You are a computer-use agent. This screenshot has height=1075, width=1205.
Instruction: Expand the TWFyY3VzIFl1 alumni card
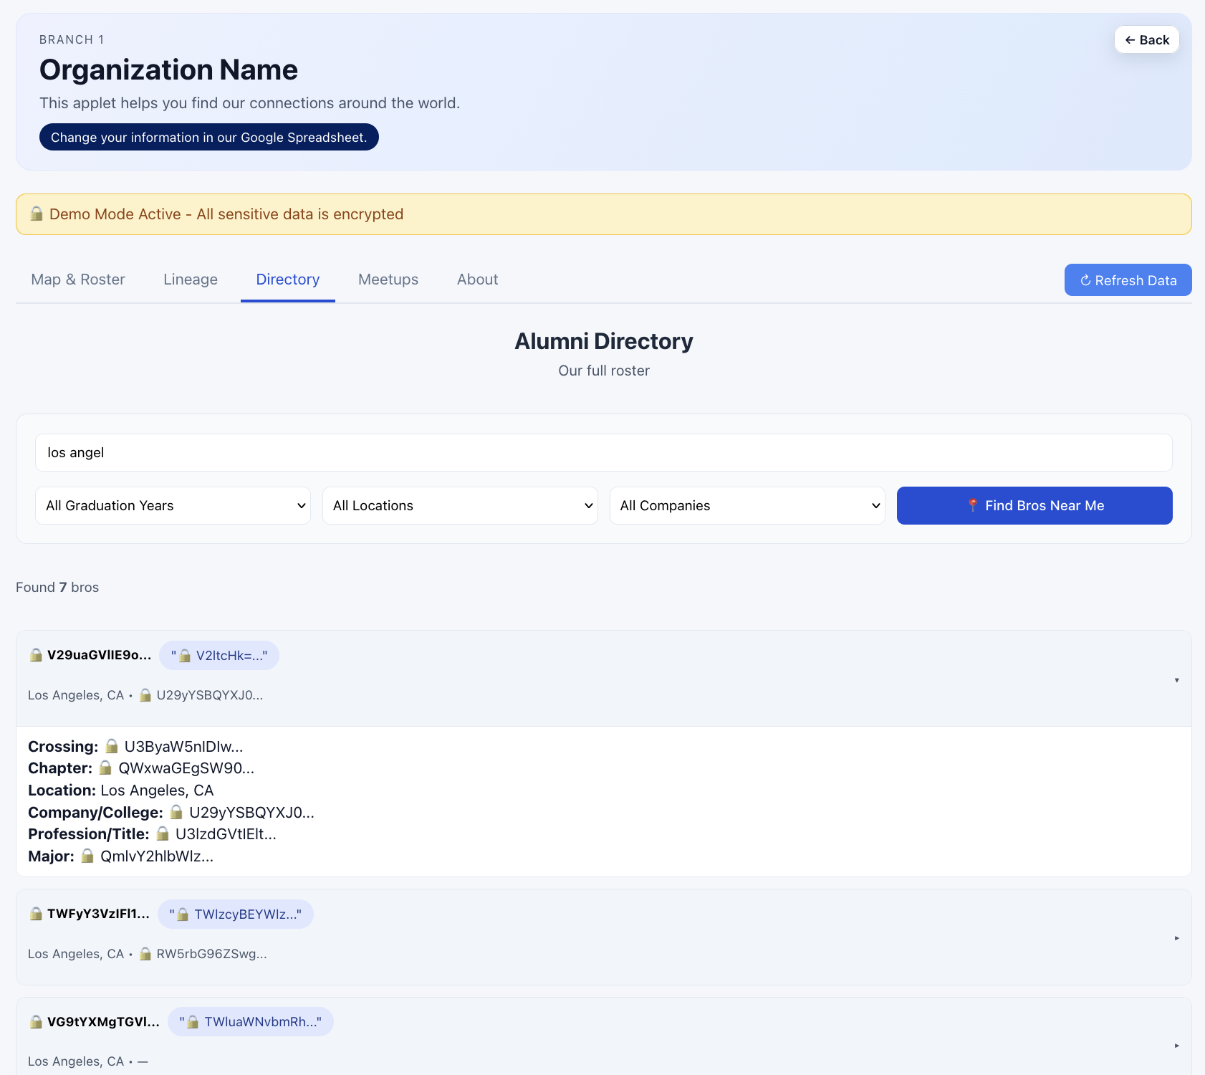click(1177, 937)
